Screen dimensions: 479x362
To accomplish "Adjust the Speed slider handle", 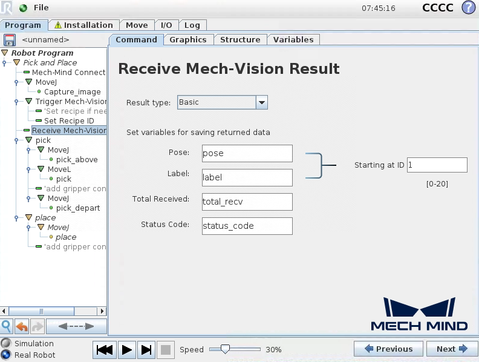I will click(225, 349).
